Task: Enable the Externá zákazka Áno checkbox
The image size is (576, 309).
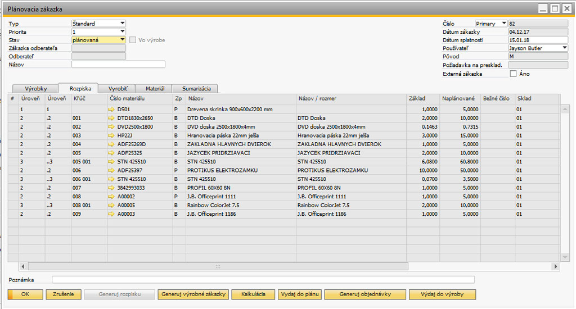Action: 513,74
